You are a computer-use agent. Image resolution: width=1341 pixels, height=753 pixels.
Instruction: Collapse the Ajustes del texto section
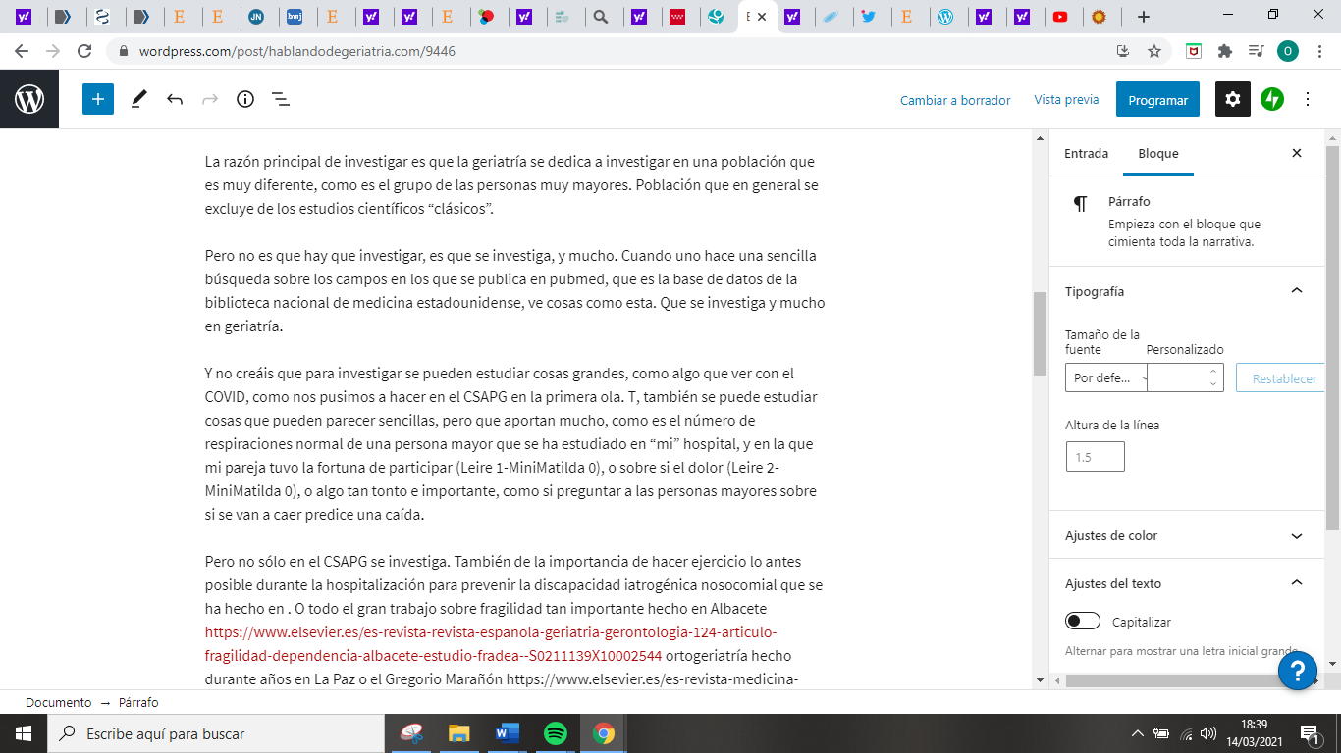tap(1296, 583)
